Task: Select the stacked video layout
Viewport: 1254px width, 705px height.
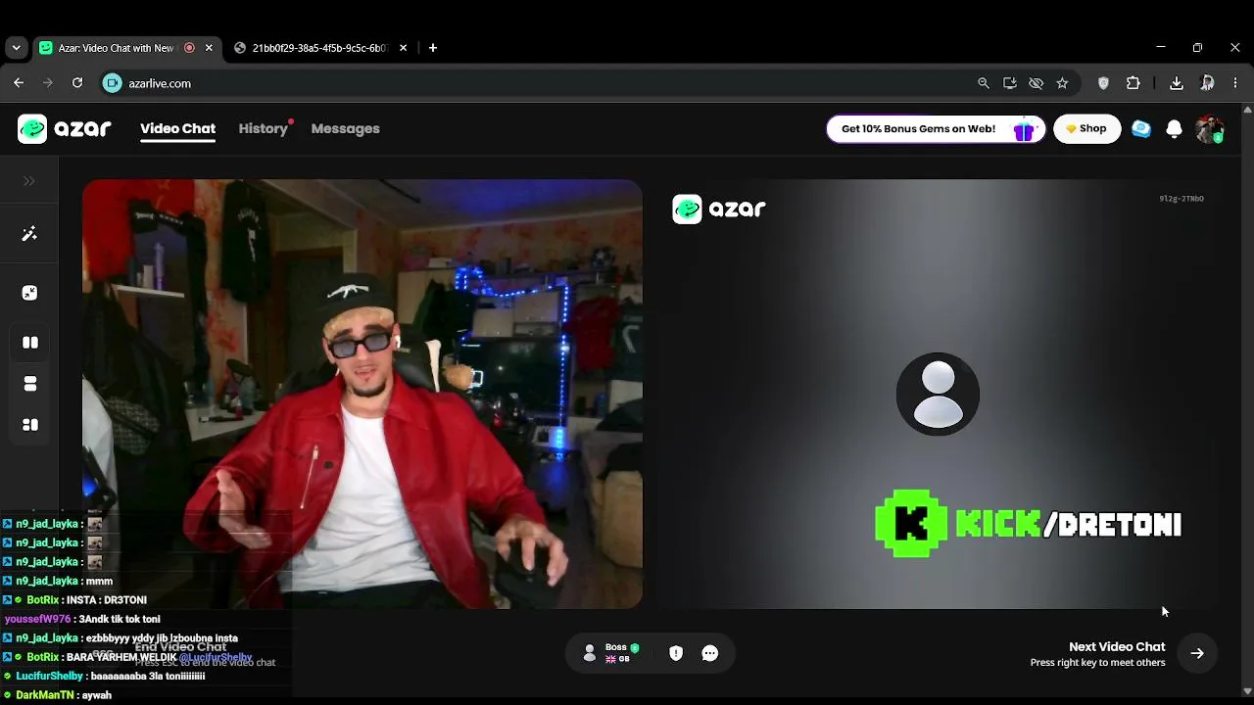Action: pos(30,384)
